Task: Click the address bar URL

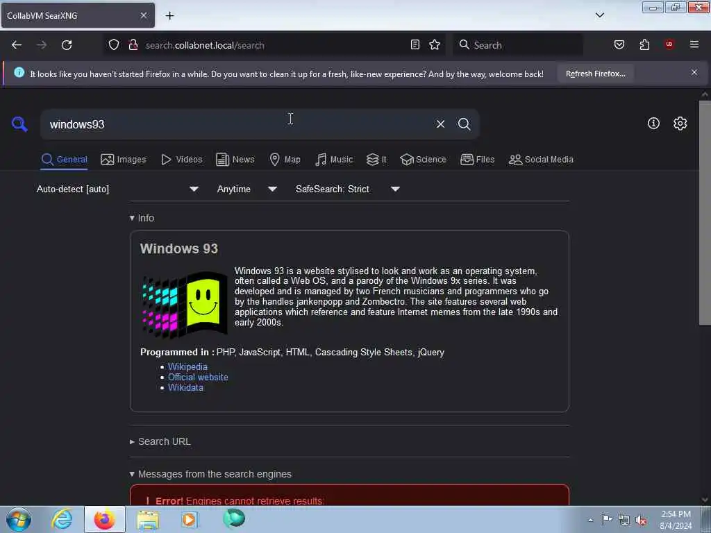Action: pos(205,45)
